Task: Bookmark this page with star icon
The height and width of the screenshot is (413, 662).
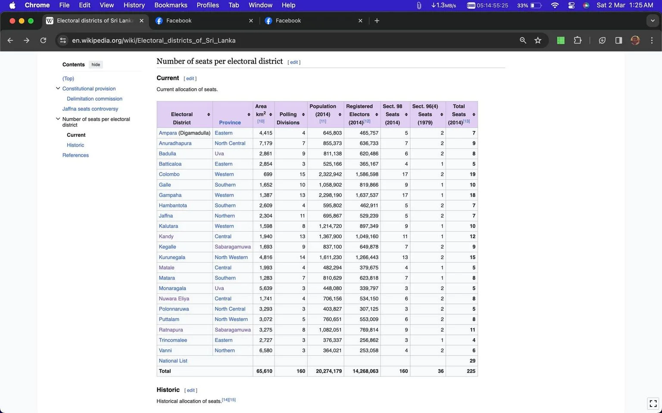Action: [x=538, y=40]
